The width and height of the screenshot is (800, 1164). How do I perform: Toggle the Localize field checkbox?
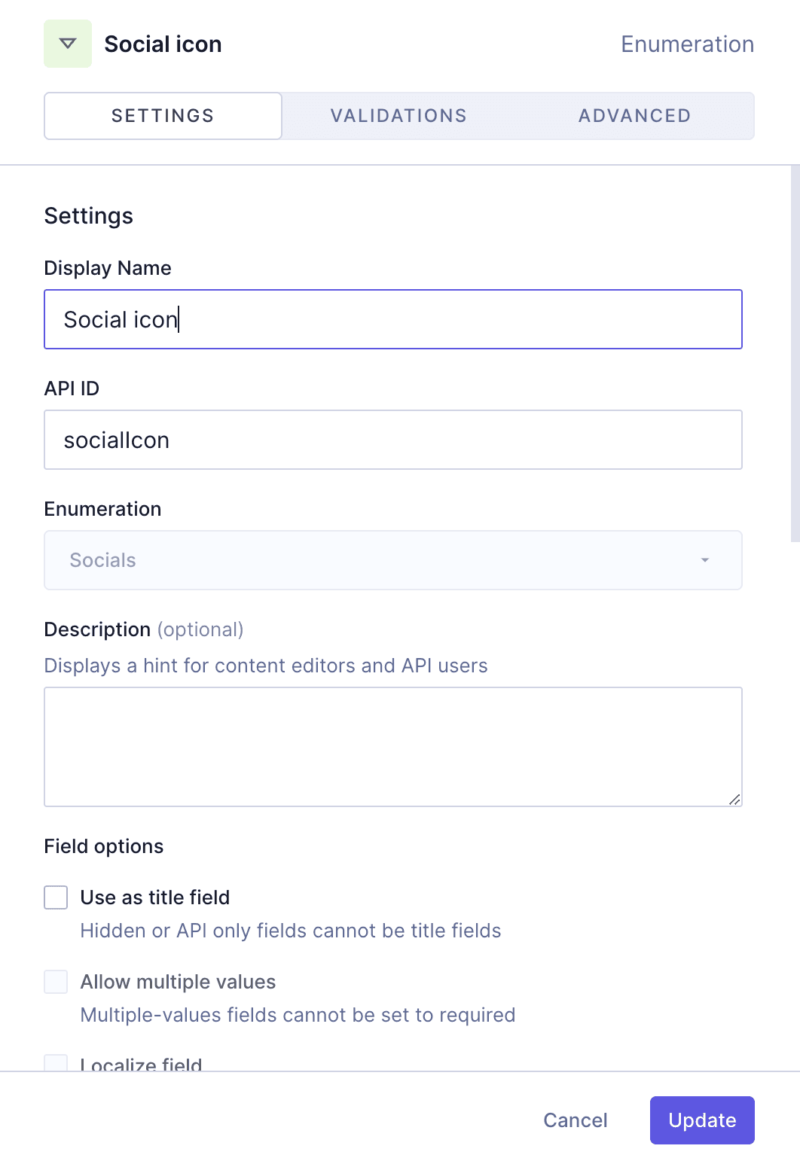pyautogui.click(x=56, y=1063)
